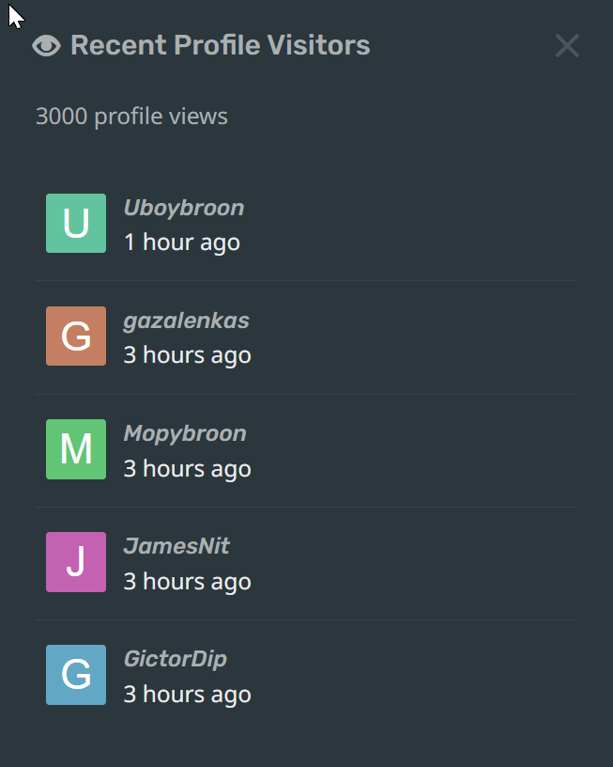Click the eye icon beside the panel title
The height and width of the screenshot is (767, 613).
coord(44,45)
